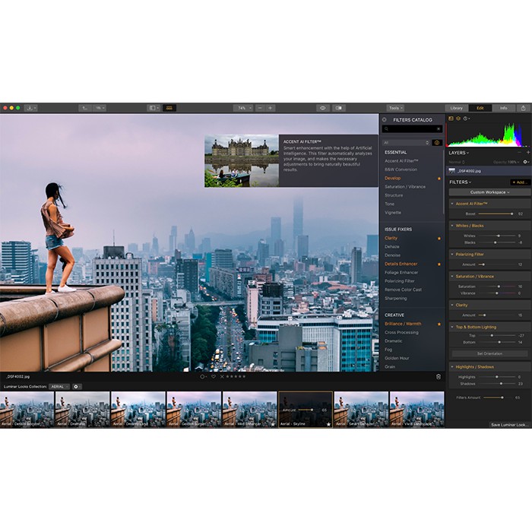Toggle favorite star next to Clarity filter
The height and width of the screenshot is (532, 532).
(x=439, y=238)
